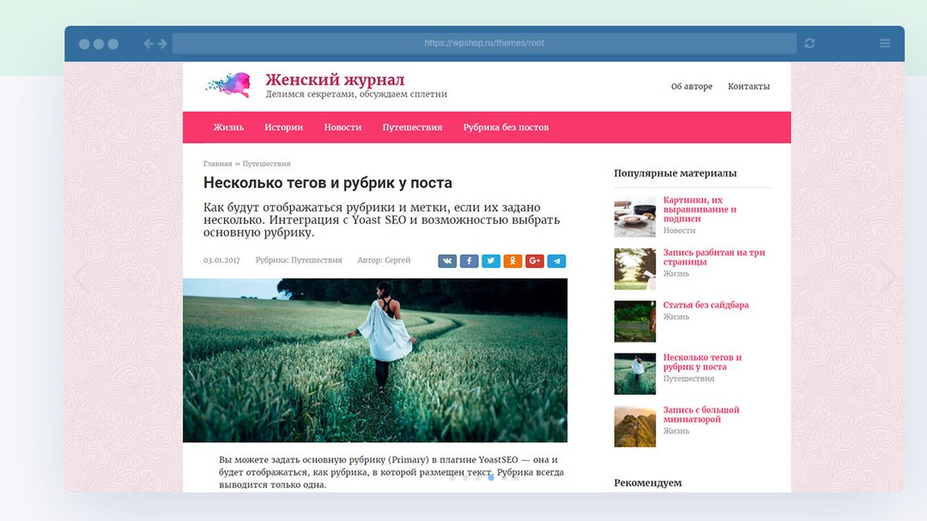Go to Рубрика без постов category
This screenshot has height=521, width=927.
[506, 127]
